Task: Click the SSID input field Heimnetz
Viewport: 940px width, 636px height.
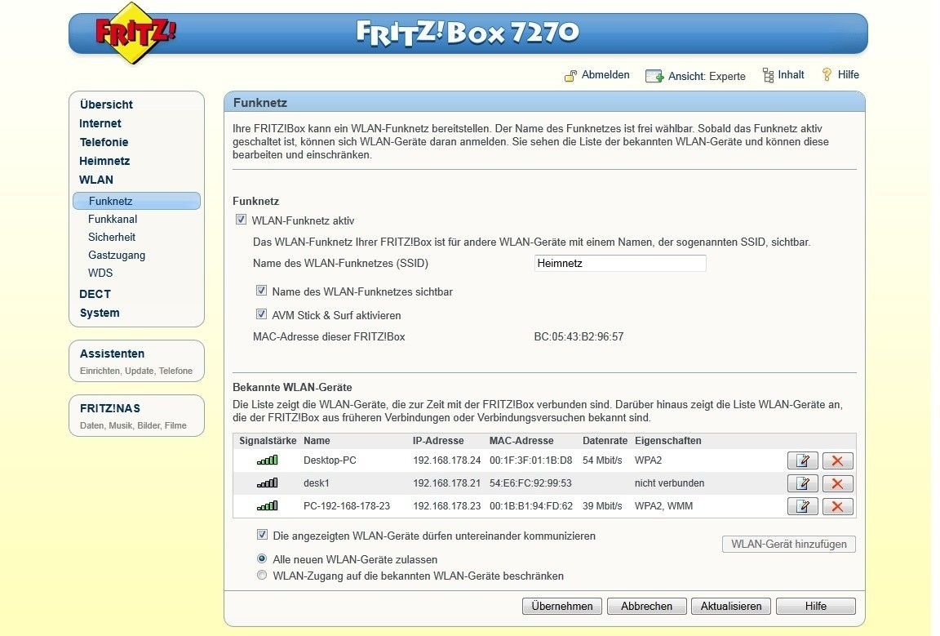Action: (x=620, y=264)
